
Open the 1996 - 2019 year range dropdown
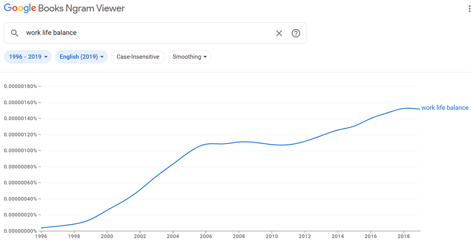[x=28, y=57]
